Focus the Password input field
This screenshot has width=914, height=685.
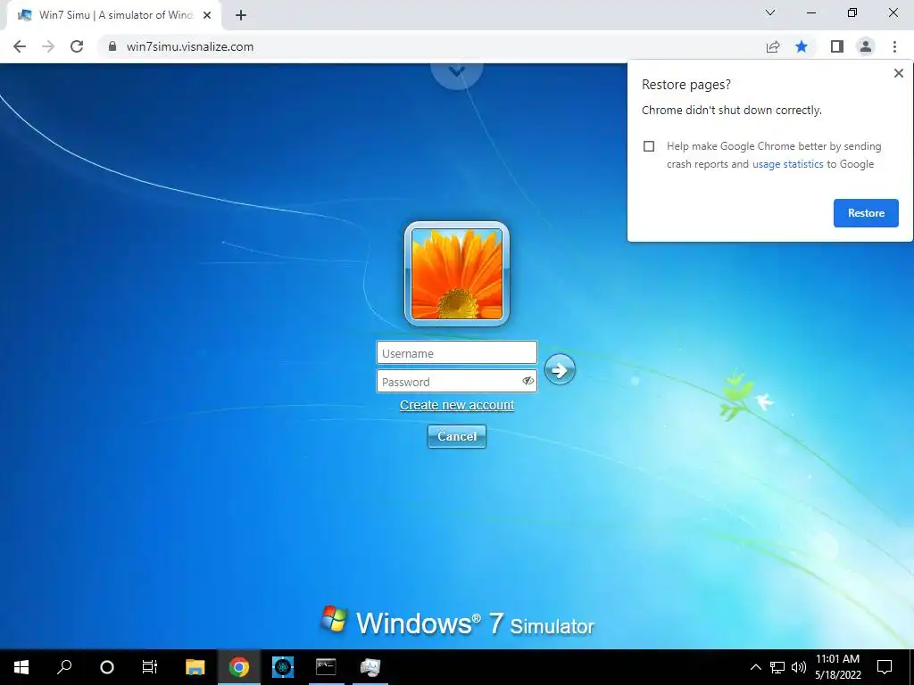(x=456, y=382)
